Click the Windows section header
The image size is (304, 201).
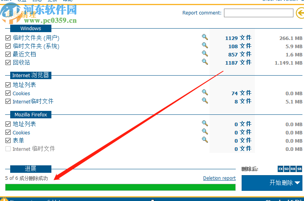click(31, 29)
